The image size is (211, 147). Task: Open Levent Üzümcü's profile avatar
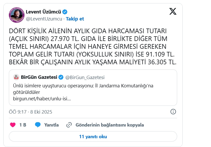16,15
